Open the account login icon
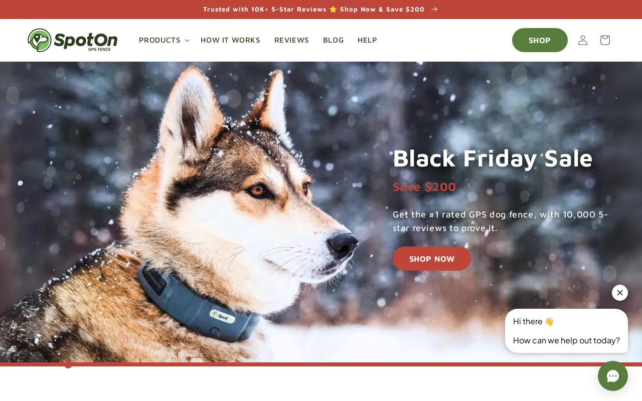This screenshot has height=401, width=642. tap(582, 40)
